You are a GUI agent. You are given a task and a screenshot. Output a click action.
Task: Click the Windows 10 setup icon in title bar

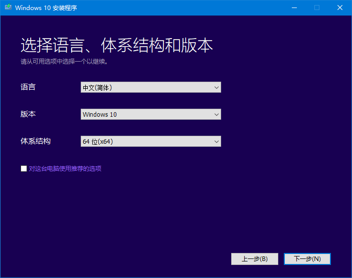[8, 8]
